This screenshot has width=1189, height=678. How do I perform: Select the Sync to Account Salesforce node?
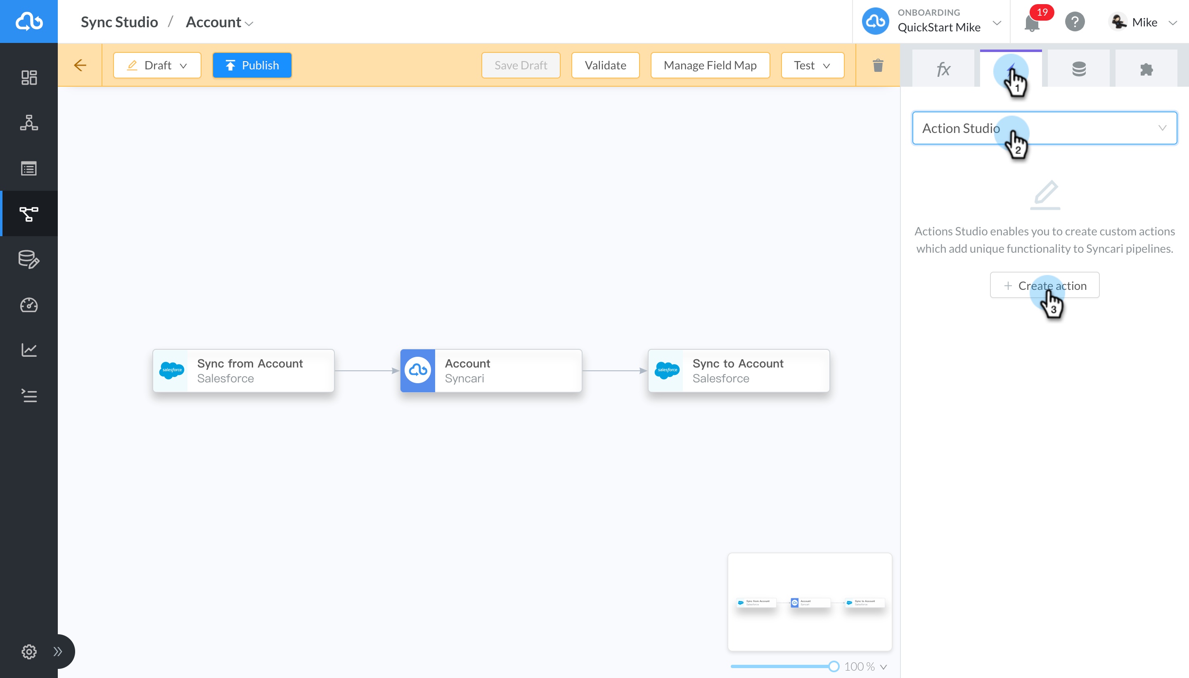pyautogui.click(x=739, y=371)
